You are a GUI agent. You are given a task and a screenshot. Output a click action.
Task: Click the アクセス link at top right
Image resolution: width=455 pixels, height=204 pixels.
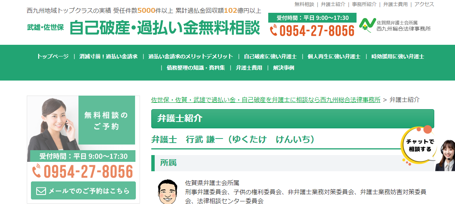click(x=424, y=5)
